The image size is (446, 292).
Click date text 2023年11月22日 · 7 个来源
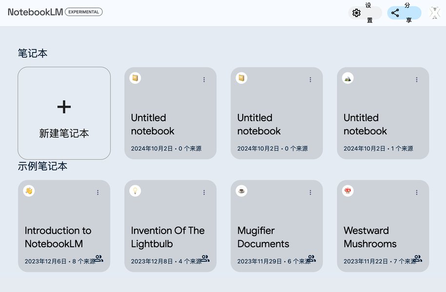pos(380,261)
